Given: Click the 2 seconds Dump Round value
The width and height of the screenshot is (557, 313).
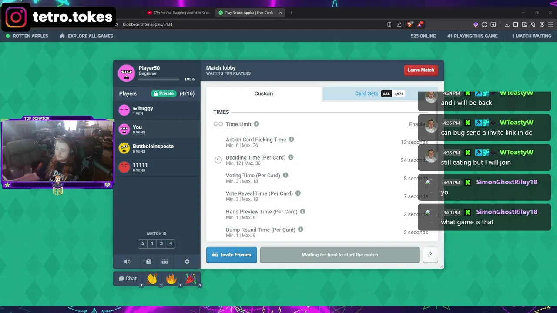Looking at the screenshot, I should click(416, 232).
